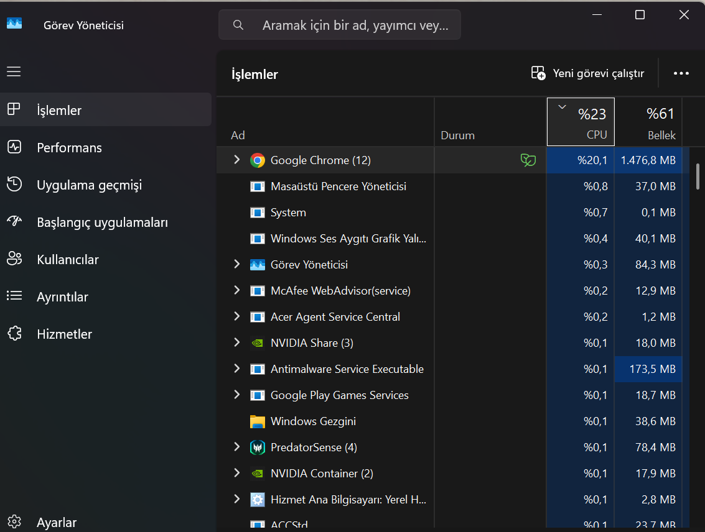Expand McAfee WebAdvisor(service) row
The width and height of the screenshot is (705, 532).
(236, 290)
